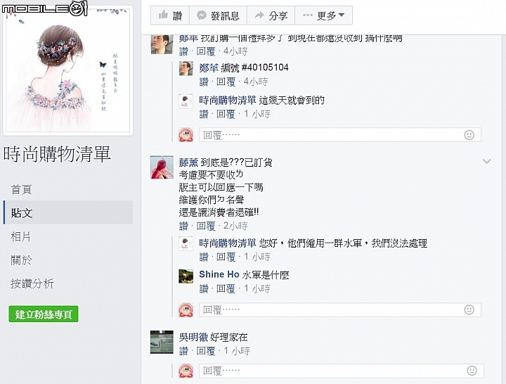Click the page profile picture thumbnail
The image size is (506, 384).
67,70
